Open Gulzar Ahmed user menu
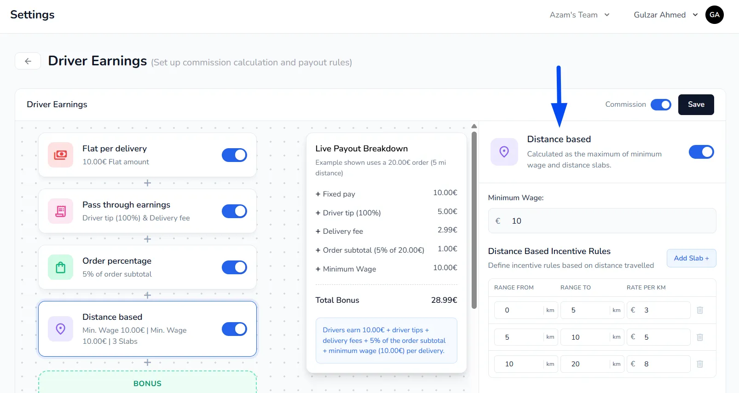This screenshot has width=739, height=393. point(666,15)
